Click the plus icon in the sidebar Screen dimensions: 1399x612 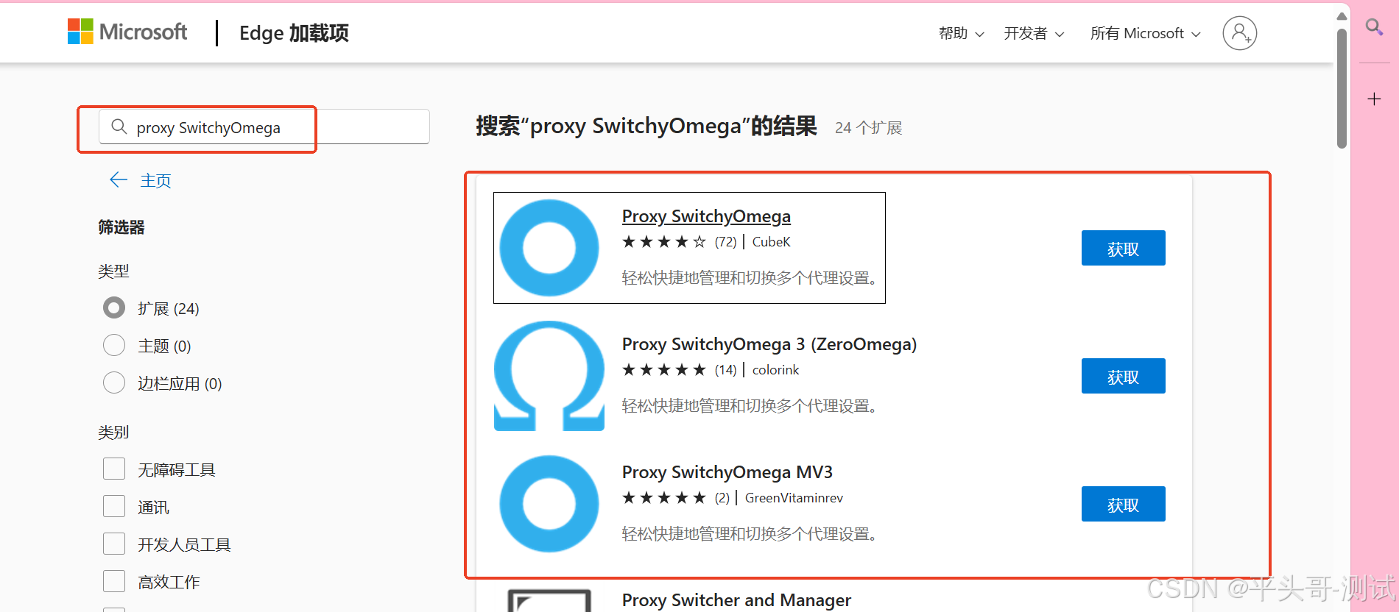(1374, 99)
